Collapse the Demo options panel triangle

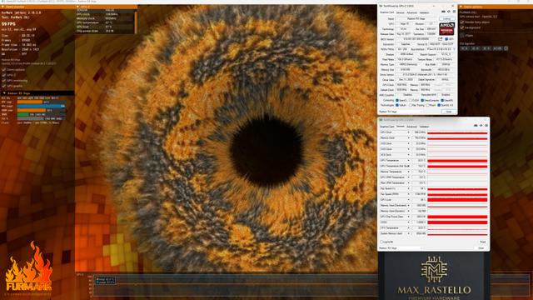(x=461, y=7)
